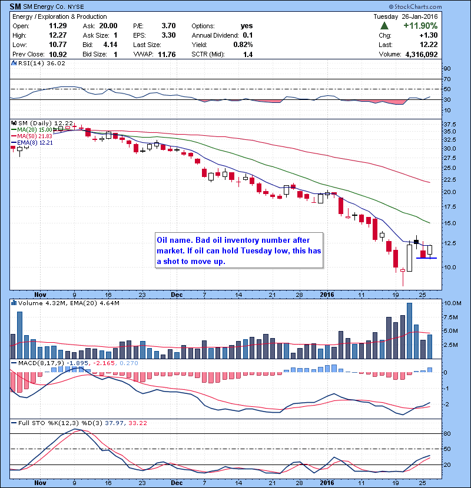Viewport: 471px width, 488px height.
Task: Click the Volume 4.32M, EMA(20) 4.64M label
Action: [x=68, y=303]
